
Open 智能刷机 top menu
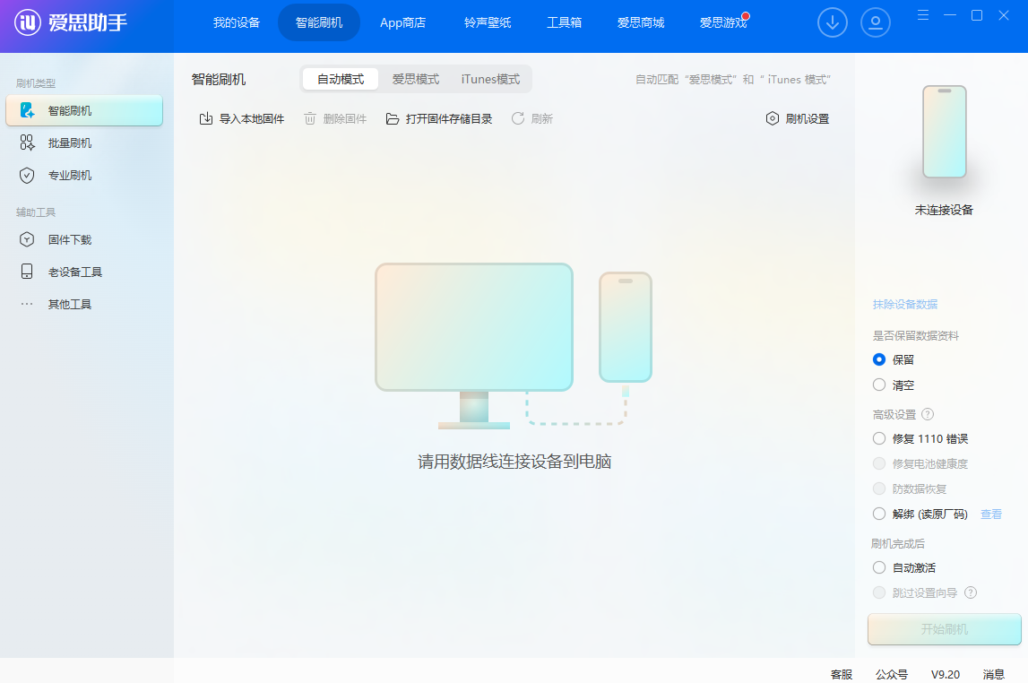pyautogui.click(x=319, y=23)
